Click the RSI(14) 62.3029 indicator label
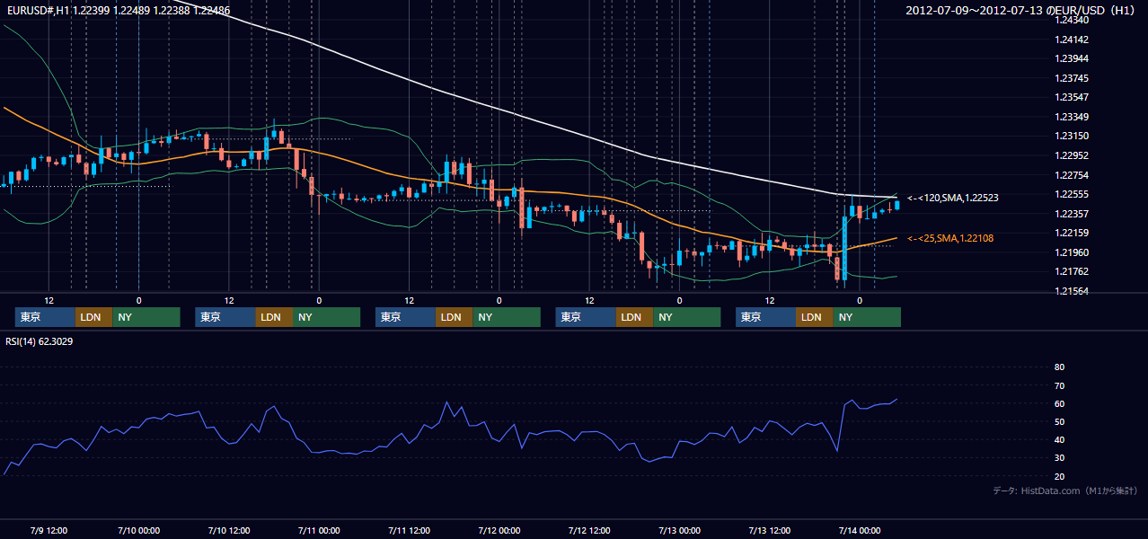Screen dimensions: 1148x539 tap(40, 341)
